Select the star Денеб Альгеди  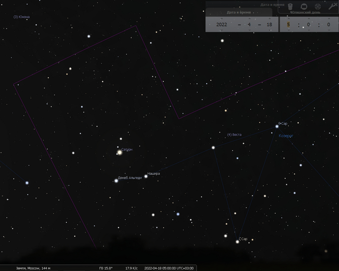116,181
